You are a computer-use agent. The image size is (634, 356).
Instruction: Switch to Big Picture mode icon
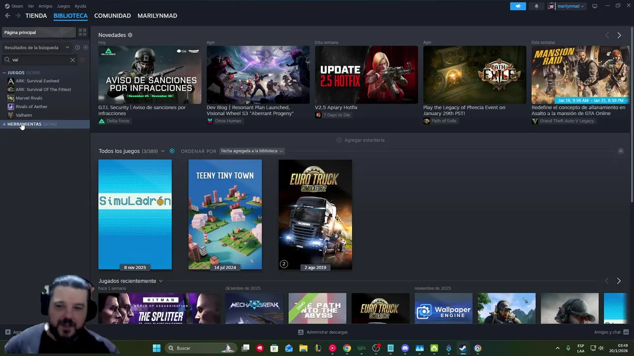pyautogui.click(x=594, y=6)
